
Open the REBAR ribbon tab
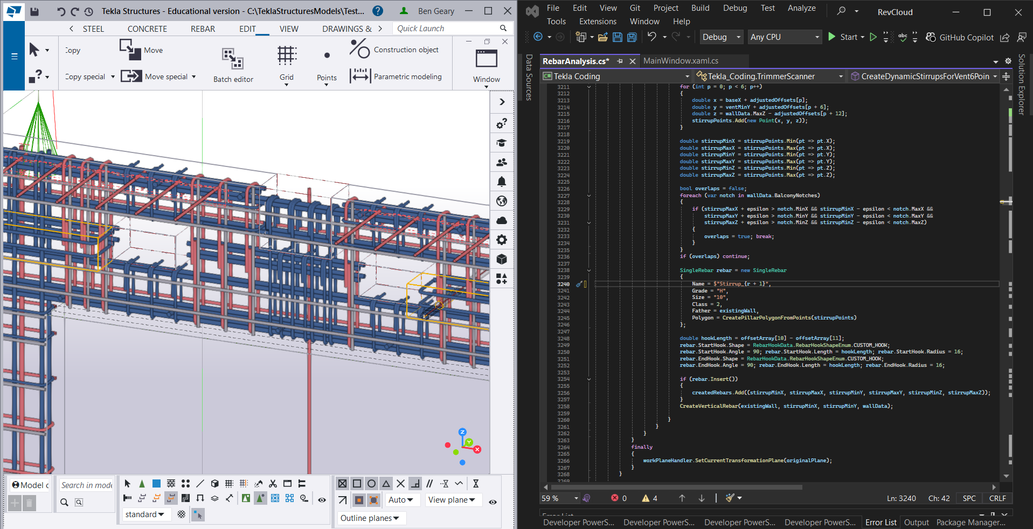tap(203, 29)
